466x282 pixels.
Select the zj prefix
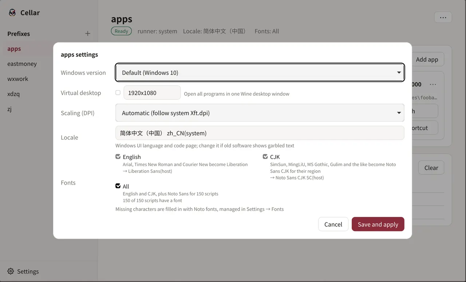[x=9, y=109]
